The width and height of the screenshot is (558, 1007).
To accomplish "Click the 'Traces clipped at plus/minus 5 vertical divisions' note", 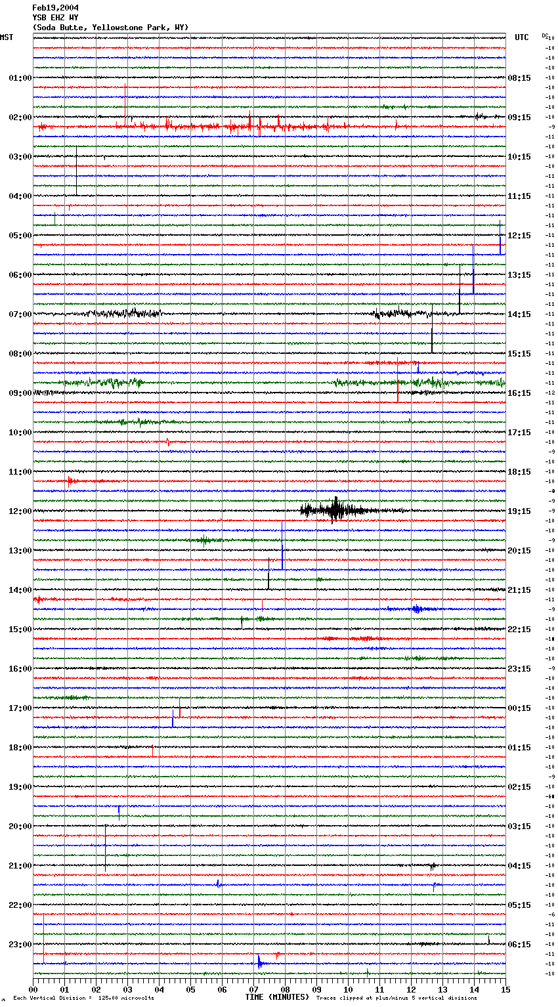I will coord(397,998).
